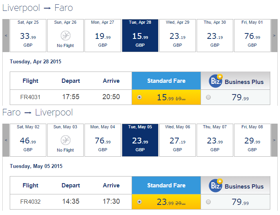The image size is (280, 215).
Task: Click the No Flight plane icon on Sun, Apr 26
Action: [x=65, y=36]
